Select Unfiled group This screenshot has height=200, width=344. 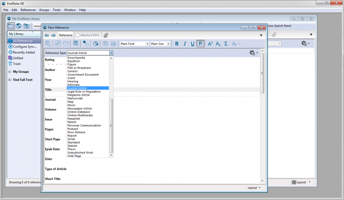(16, 58)
